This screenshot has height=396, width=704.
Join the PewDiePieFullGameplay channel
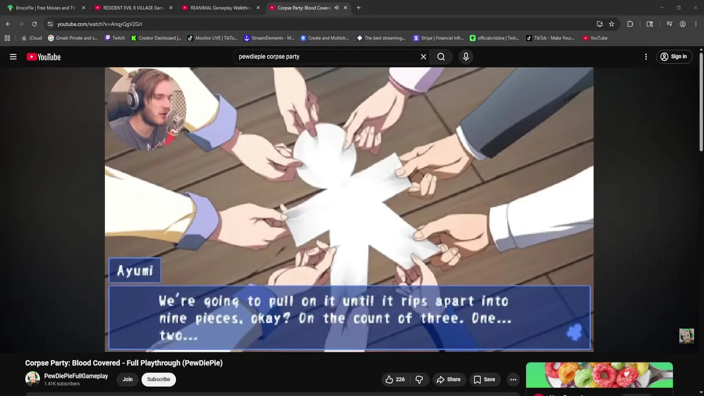pyautogui.click(x=128, y=380)
